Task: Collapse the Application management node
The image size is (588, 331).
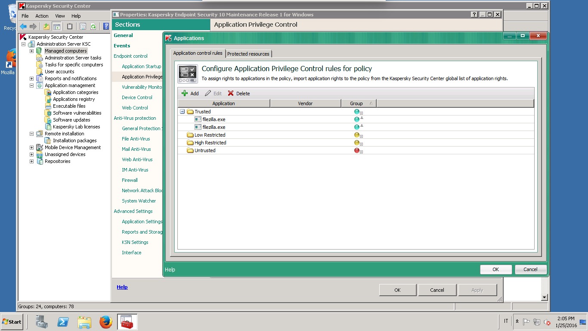Action: 31,85
